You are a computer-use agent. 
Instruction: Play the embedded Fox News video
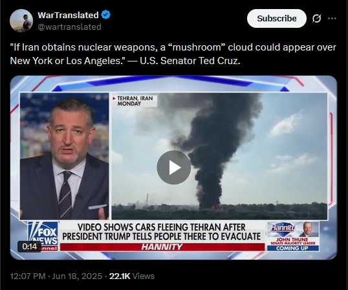[174, 168]
